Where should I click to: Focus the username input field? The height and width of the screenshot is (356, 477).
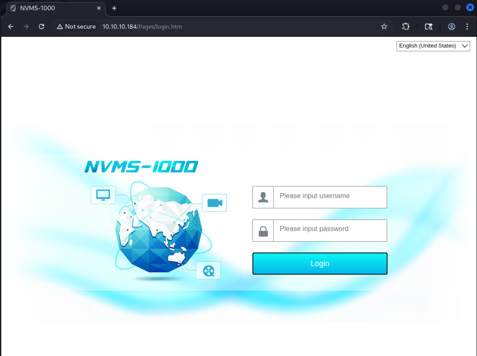coord(330,197)
